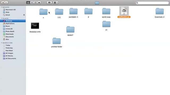Collapse the SEARCH FOR sidebar section
Screen dimensions: 170x95
click(2, 43)
